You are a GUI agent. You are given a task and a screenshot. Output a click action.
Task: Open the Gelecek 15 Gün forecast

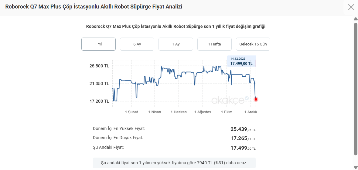point(253,44)
